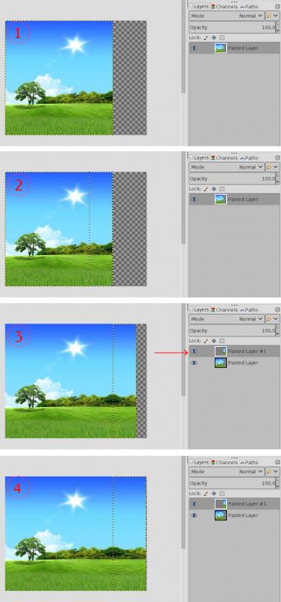
Task: Click the lock pixels brush icon in step 4 panel
Action: tap(205, 494)
